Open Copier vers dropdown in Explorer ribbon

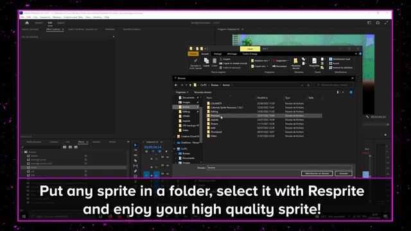pyautogui.click(x=259, y=66)
